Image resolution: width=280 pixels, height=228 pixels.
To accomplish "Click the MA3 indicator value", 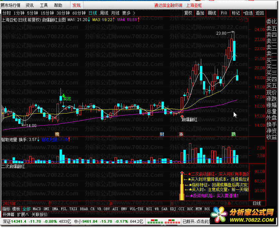I will pyautogui.click(x=103, y=20).
